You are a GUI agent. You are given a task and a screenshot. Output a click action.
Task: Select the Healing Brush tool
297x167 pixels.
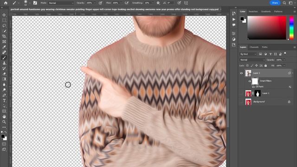[x=4, y=52]
